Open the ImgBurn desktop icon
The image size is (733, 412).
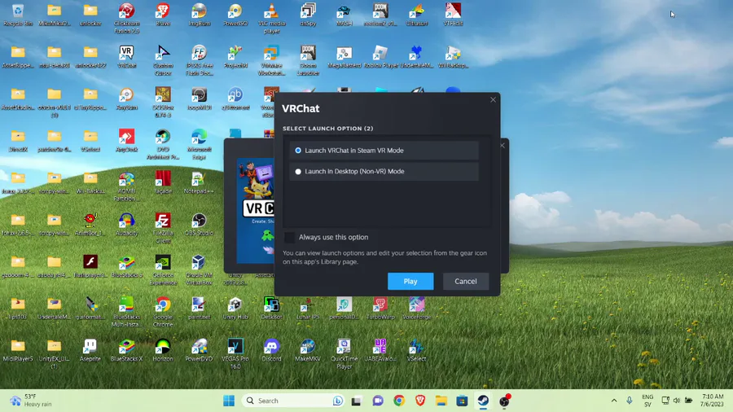pos(200,15)
